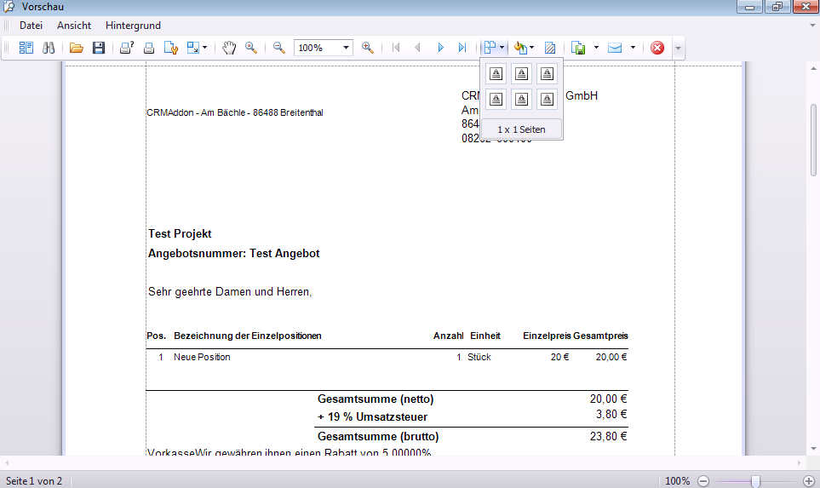Open the Find tool with binoculars icon

coord(49,48)
